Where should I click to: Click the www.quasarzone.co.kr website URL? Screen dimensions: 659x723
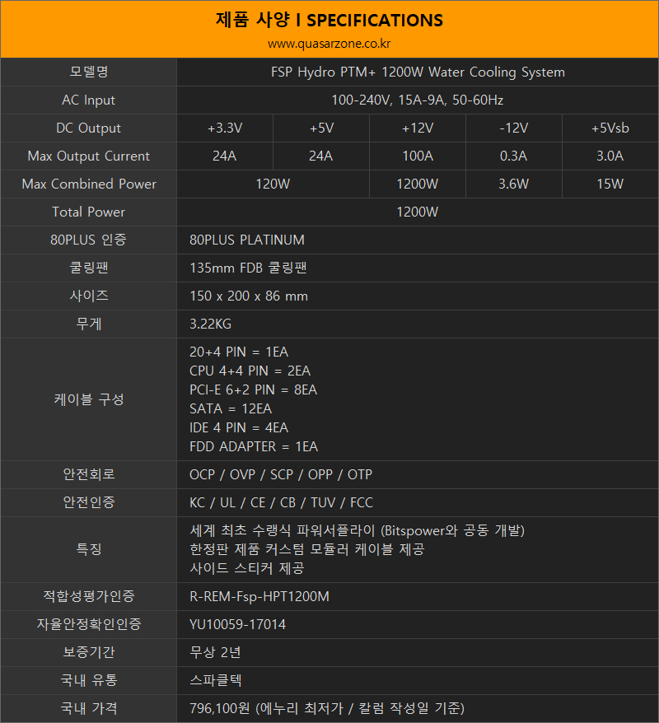pyautogui.click(x=329, y=44)
